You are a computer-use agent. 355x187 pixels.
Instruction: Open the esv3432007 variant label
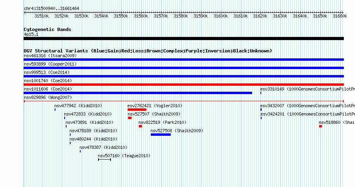(x=308, y=106)
